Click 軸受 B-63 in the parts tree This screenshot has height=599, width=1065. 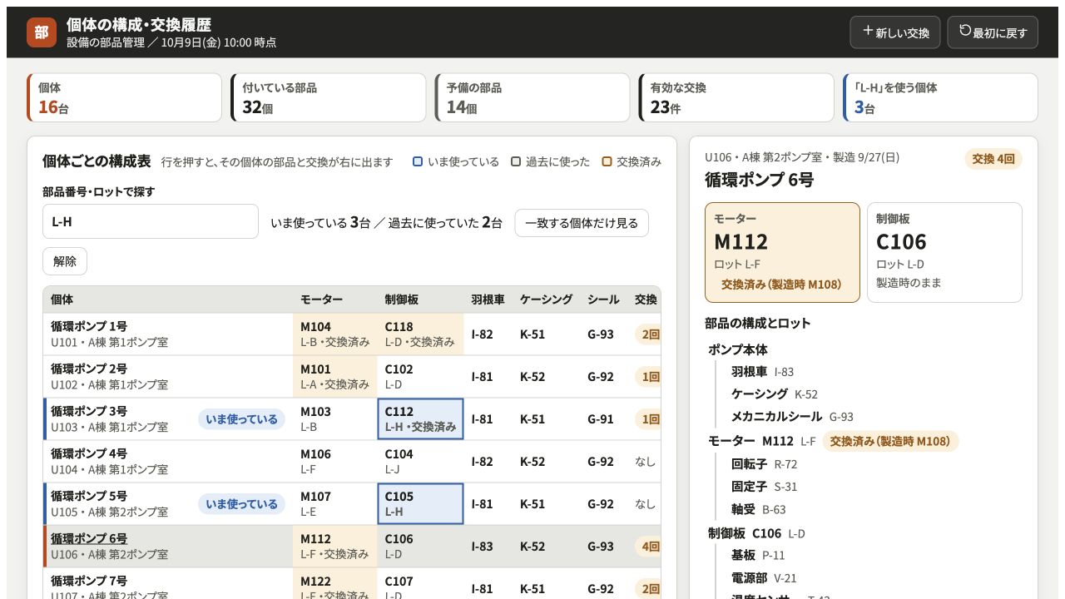[758, 509]
